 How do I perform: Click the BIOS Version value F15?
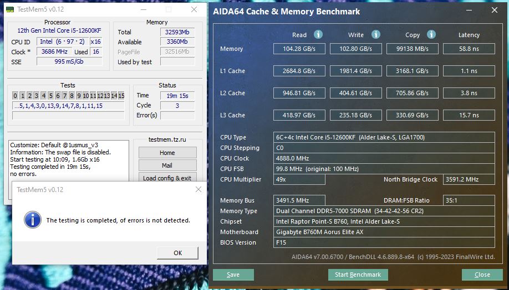(384, 242)
